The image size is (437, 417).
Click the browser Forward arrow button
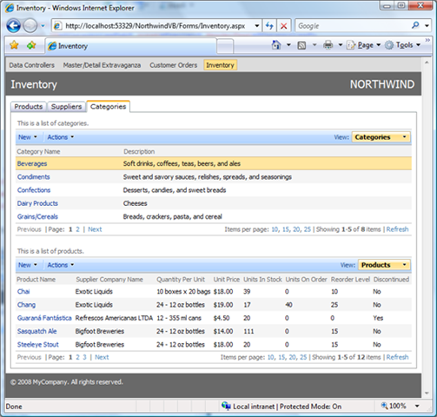tap(30, 26)
